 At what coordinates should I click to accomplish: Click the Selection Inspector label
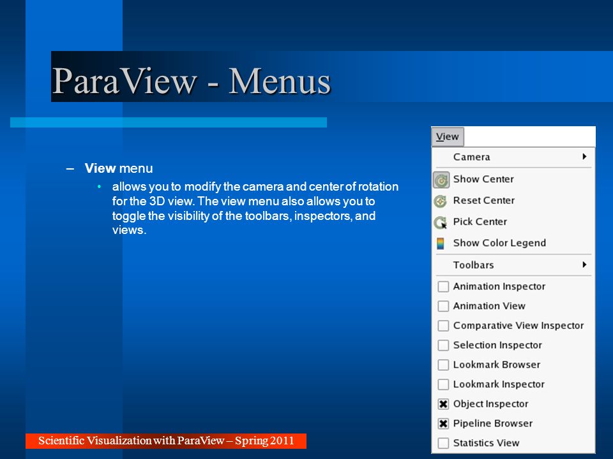click(x=497, y=345)
